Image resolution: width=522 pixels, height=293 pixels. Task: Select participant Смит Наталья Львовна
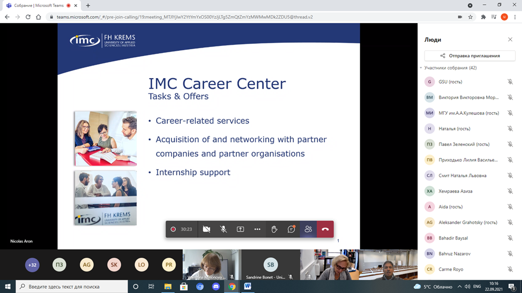[x=469, y=175]
